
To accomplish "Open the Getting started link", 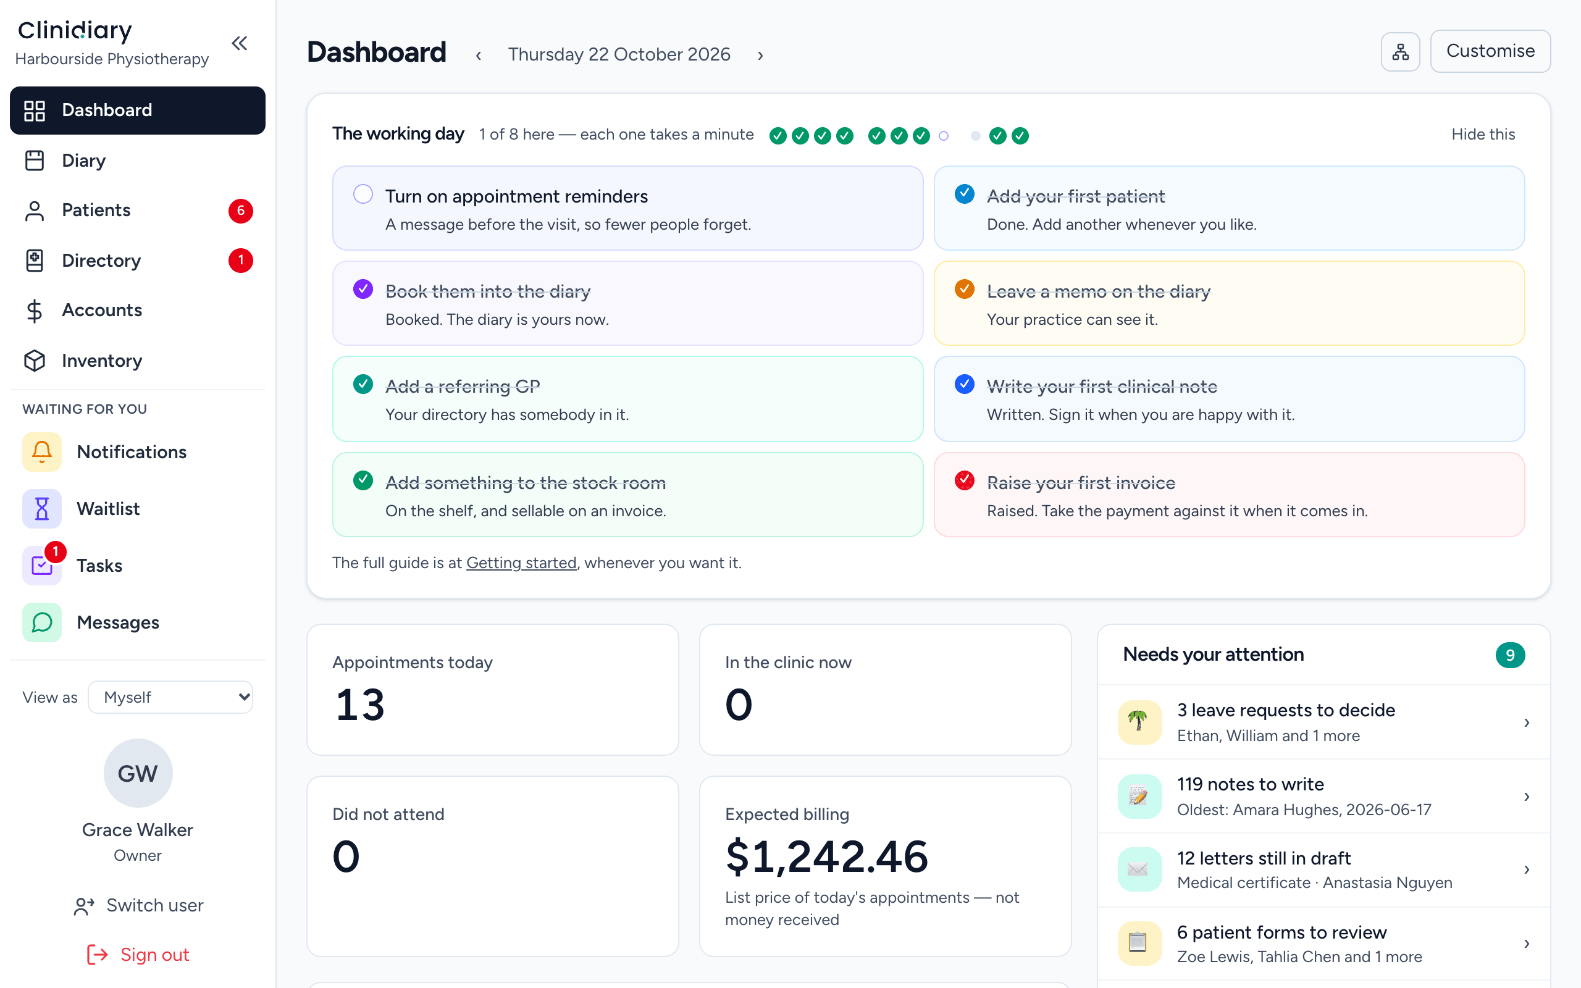I will pyautogui.click(x=521, y=563).
